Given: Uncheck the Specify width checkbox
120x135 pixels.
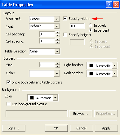Looking at the screenshot, I should pos(65,19).
